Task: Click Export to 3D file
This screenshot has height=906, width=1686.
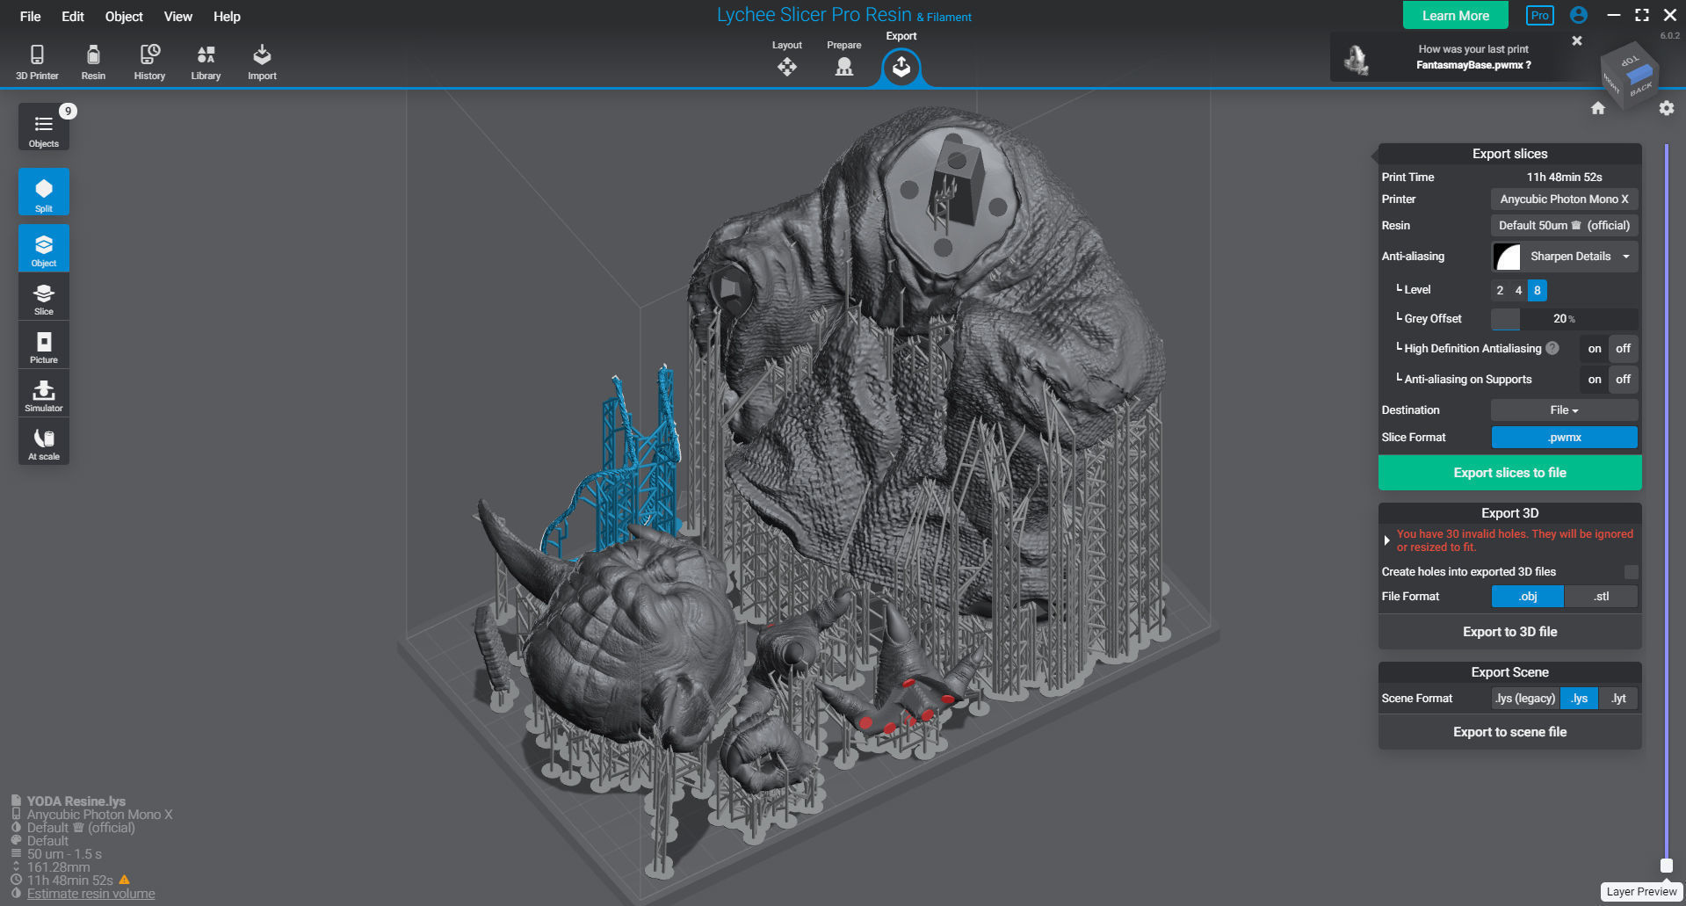Action: tap(1509, 632)
